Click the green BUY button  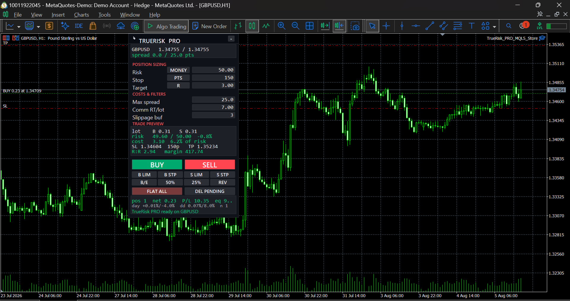click(x=157, y=165)
